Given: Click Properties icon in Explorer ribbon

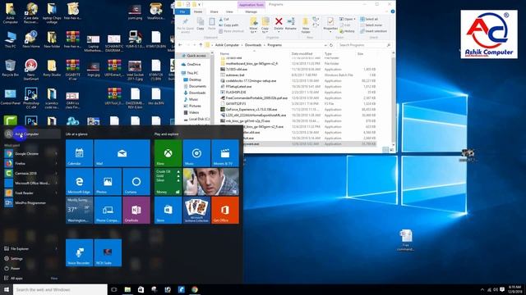Looking at the screenshot, I should 330,24.
